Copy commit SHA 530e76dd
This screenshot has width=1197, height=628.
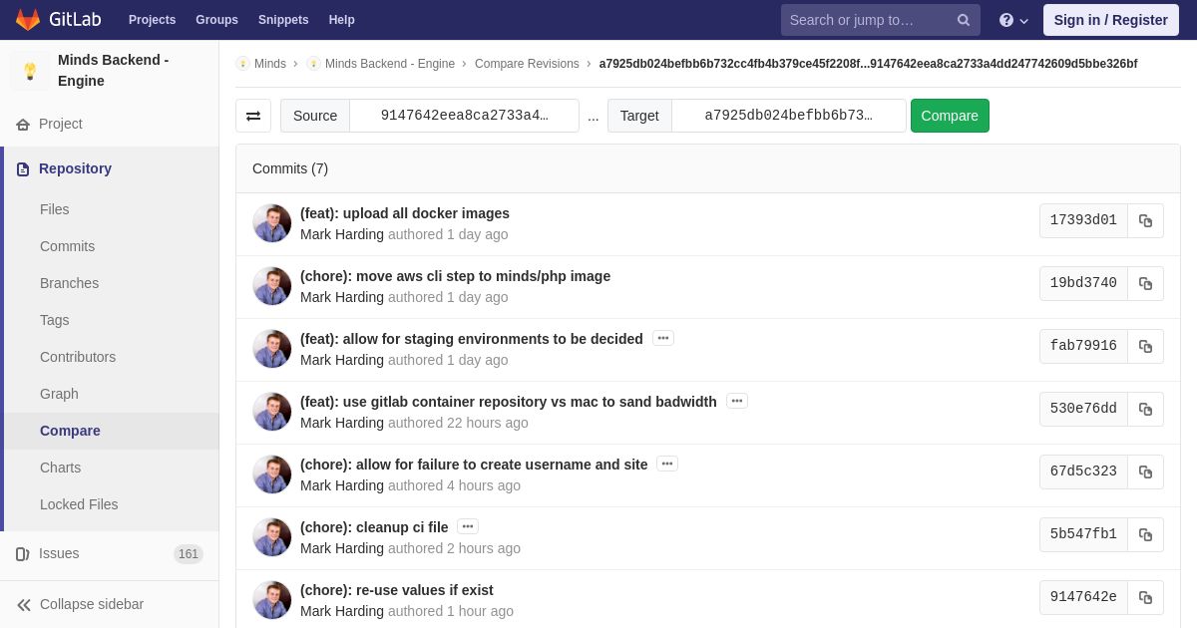pyautogui.click(x=1145, y=410)
